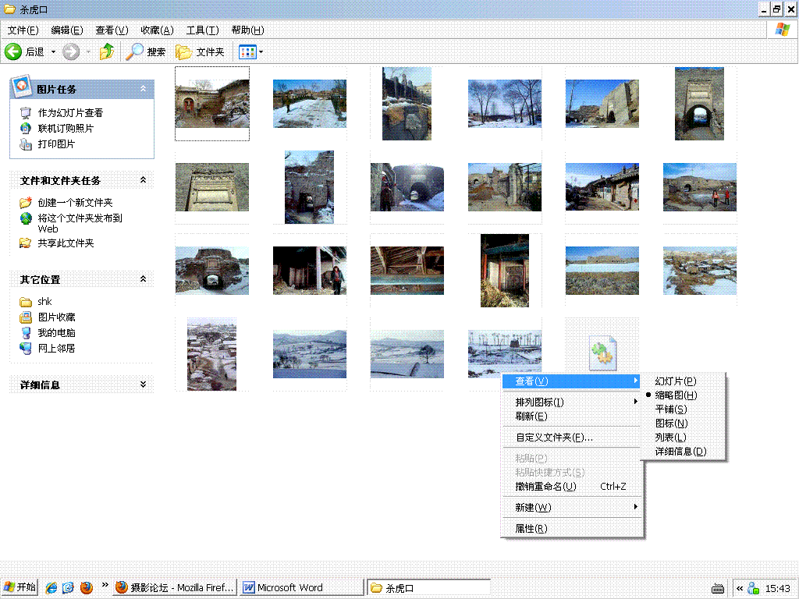This screenshot has height=599, width=799.
Task: Open the 查看(V) menu in menu bar
Action: click(112, 30)
